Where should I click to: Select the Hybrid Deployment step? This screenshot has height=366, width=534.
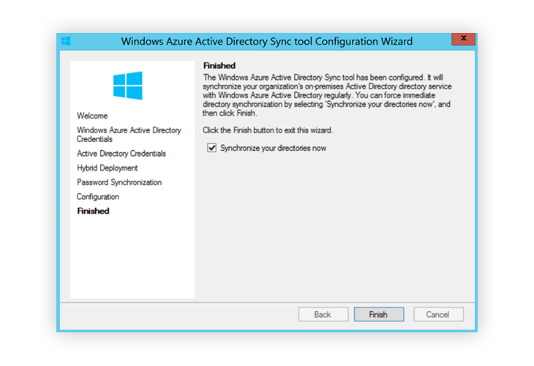[x=108, y=168]
